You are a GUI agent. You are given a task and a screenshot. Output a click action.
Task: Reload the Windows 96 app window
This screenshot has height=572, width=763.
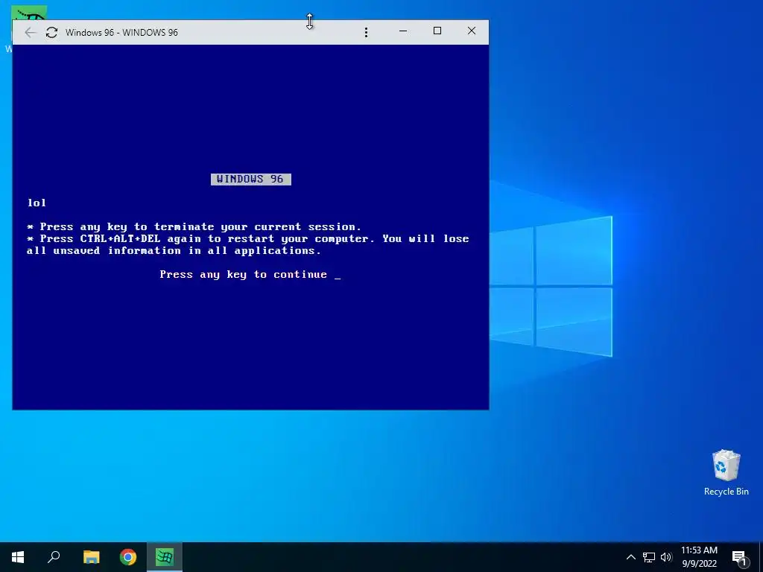(x=51, y=33)
